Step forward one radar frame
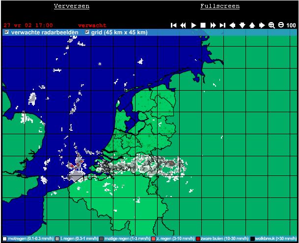299x243 pixels. pyautogui.click(x=213, y=25)
